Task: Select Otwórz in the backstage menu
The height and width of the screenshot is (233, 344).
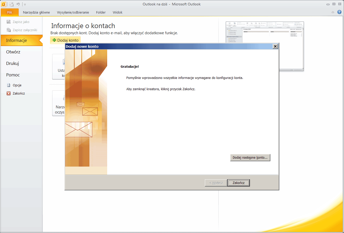Action: [22, 52]
